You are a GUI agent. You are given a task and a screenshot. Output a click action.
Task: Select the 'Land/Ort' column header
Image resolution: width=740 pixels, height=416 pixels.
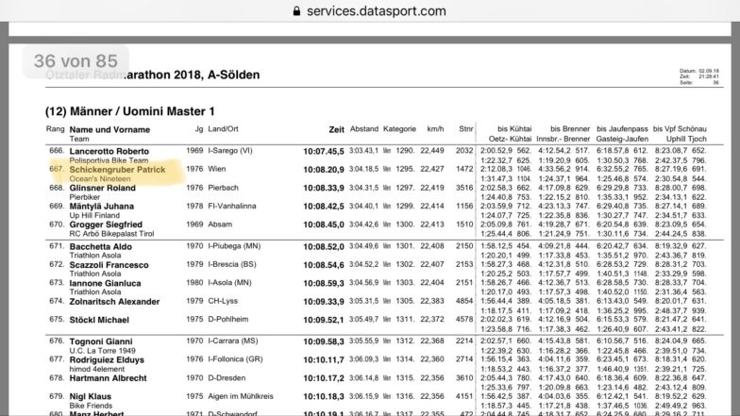pos(223,128)
